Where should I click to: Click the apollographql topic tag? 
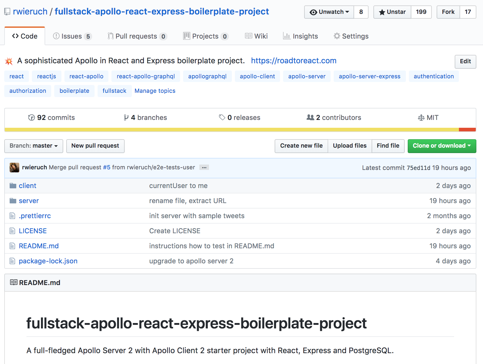click(207, 76)
